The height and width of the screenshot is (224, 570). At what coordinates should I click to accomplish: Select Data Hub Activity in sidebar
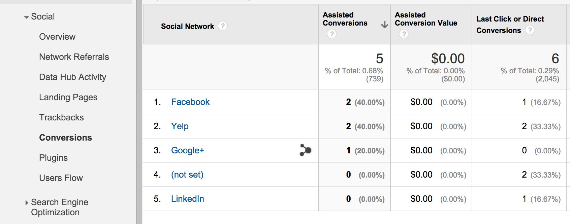[72, 77]
